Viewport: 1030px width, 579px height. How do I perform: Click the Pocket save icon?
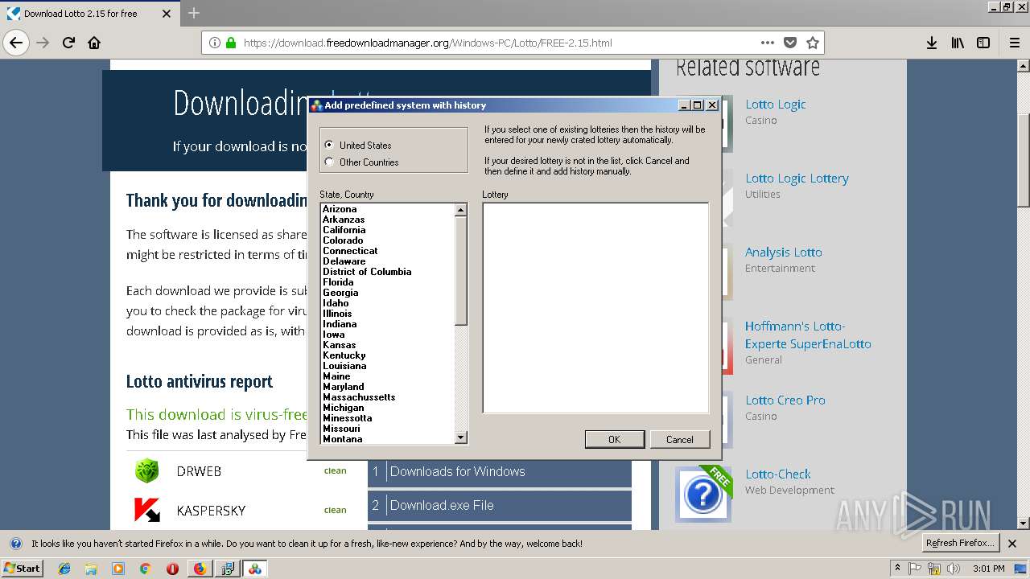click(790, 43)
